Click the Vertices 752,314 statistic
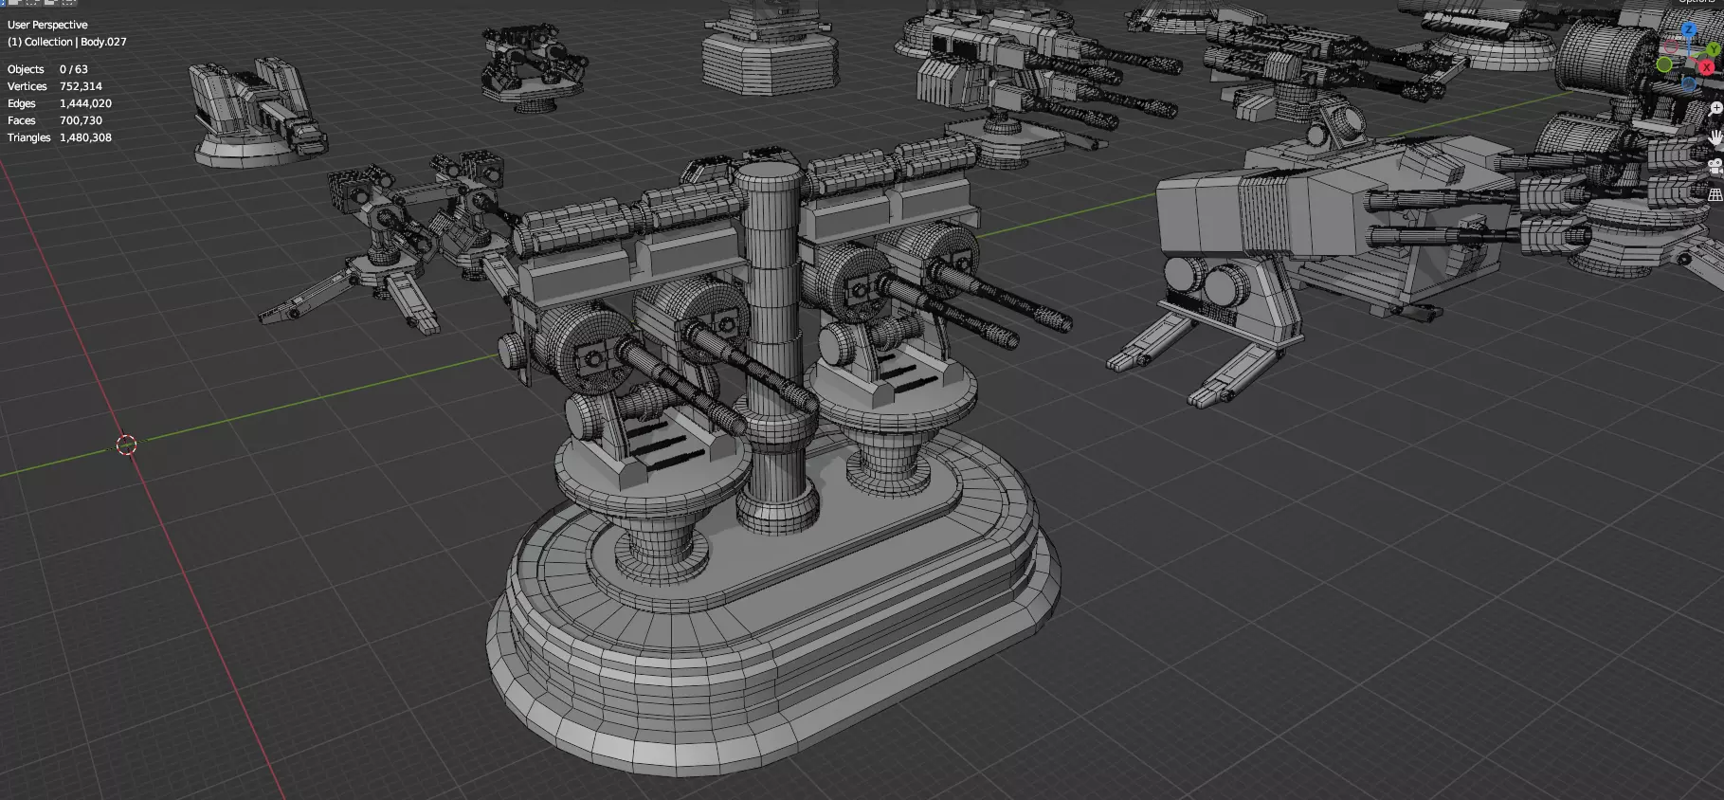This screenshot has height=800, width=1724. pos(55,86)
